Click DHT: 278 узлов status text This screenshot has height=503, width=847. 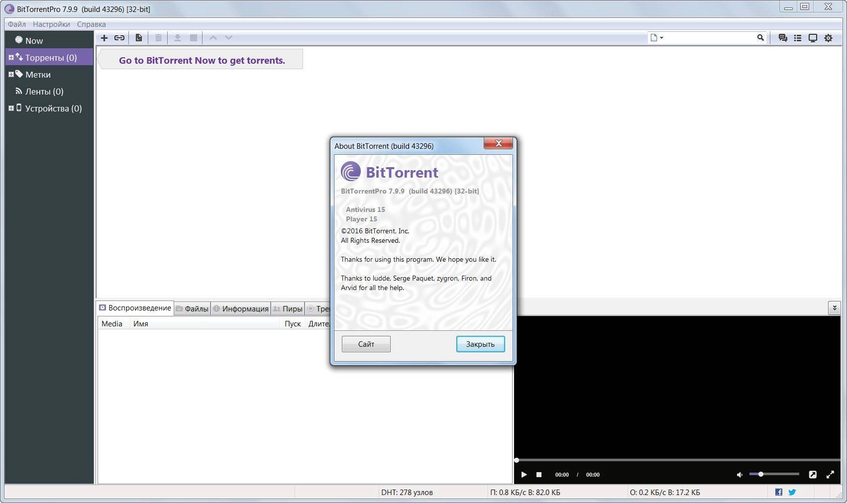407,493
